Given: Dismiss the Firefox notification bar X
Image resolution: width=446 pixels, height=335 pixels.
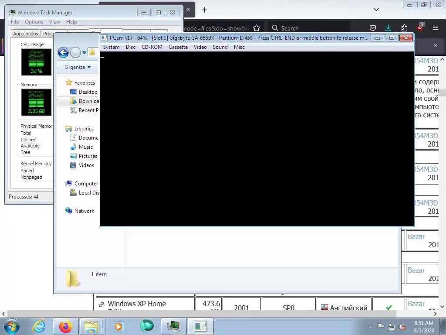Looking at the screenshot, I should [x=436, y=45].
